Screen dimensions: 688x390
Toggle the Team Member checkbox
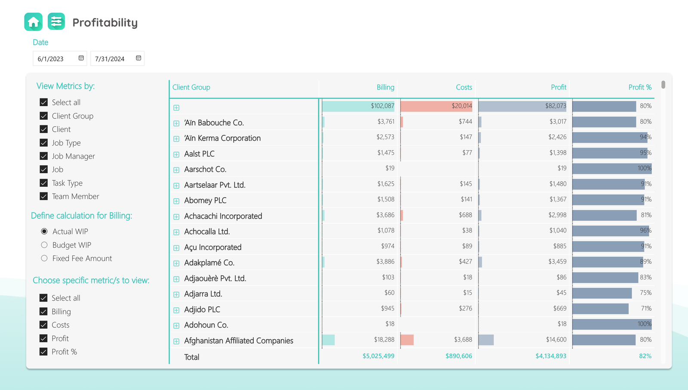tap(44, 196)
